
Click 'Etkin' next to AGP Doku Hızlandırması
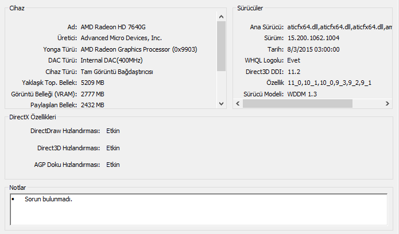[113, 165]
